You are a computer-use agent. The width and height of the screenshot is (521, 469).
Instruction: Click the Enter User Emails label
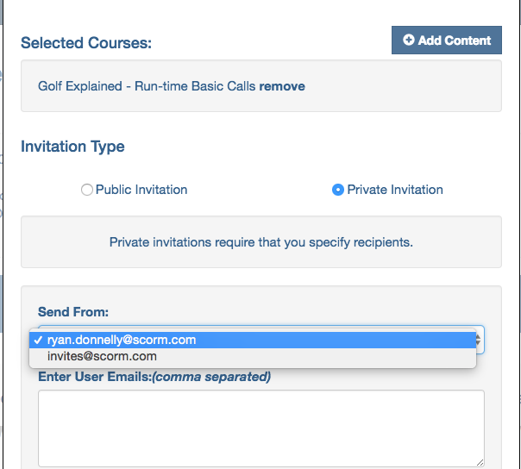pos(154,377)
